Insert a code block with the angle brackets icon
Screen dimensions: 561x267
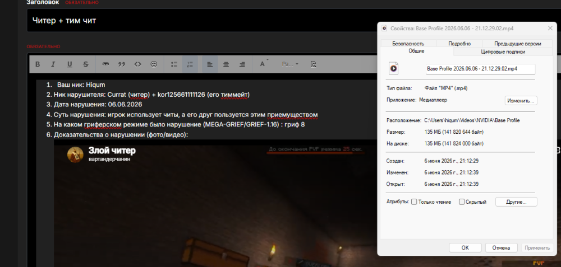pyautogui.click(x=138, y=64)
